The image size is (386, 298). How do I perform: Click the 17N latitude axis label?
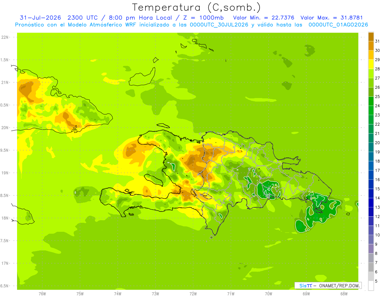click(5, 263)
